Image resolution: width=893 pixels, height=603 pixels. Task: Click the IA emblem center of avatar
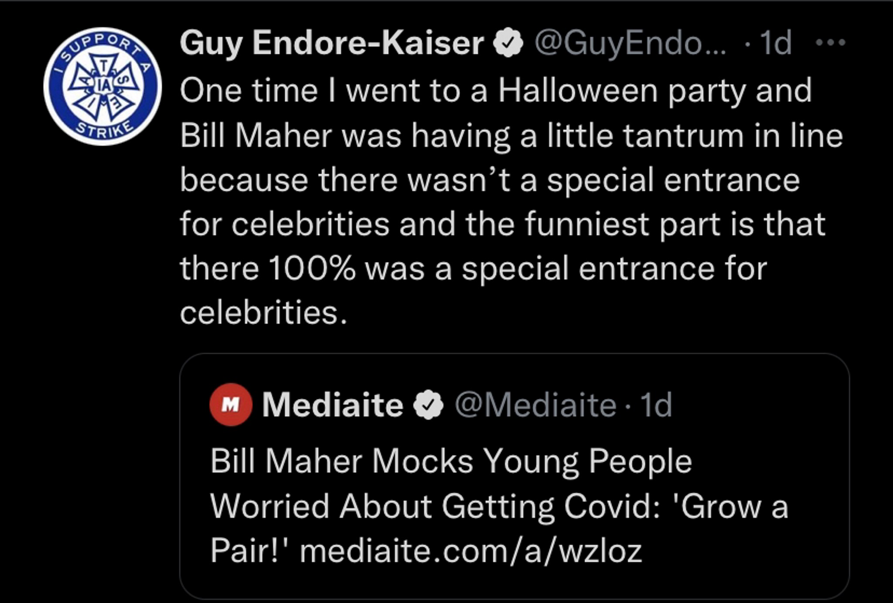[x=103, y=86]
